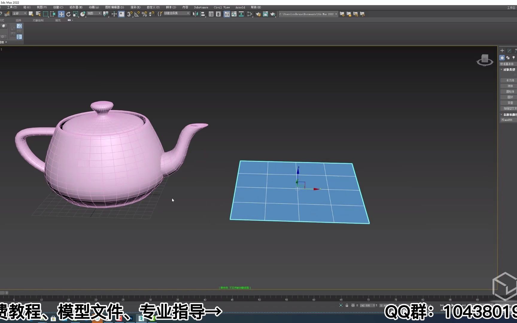
Task: Click the 茶壶 (Teapot) creation button
Action: point(510,102)
